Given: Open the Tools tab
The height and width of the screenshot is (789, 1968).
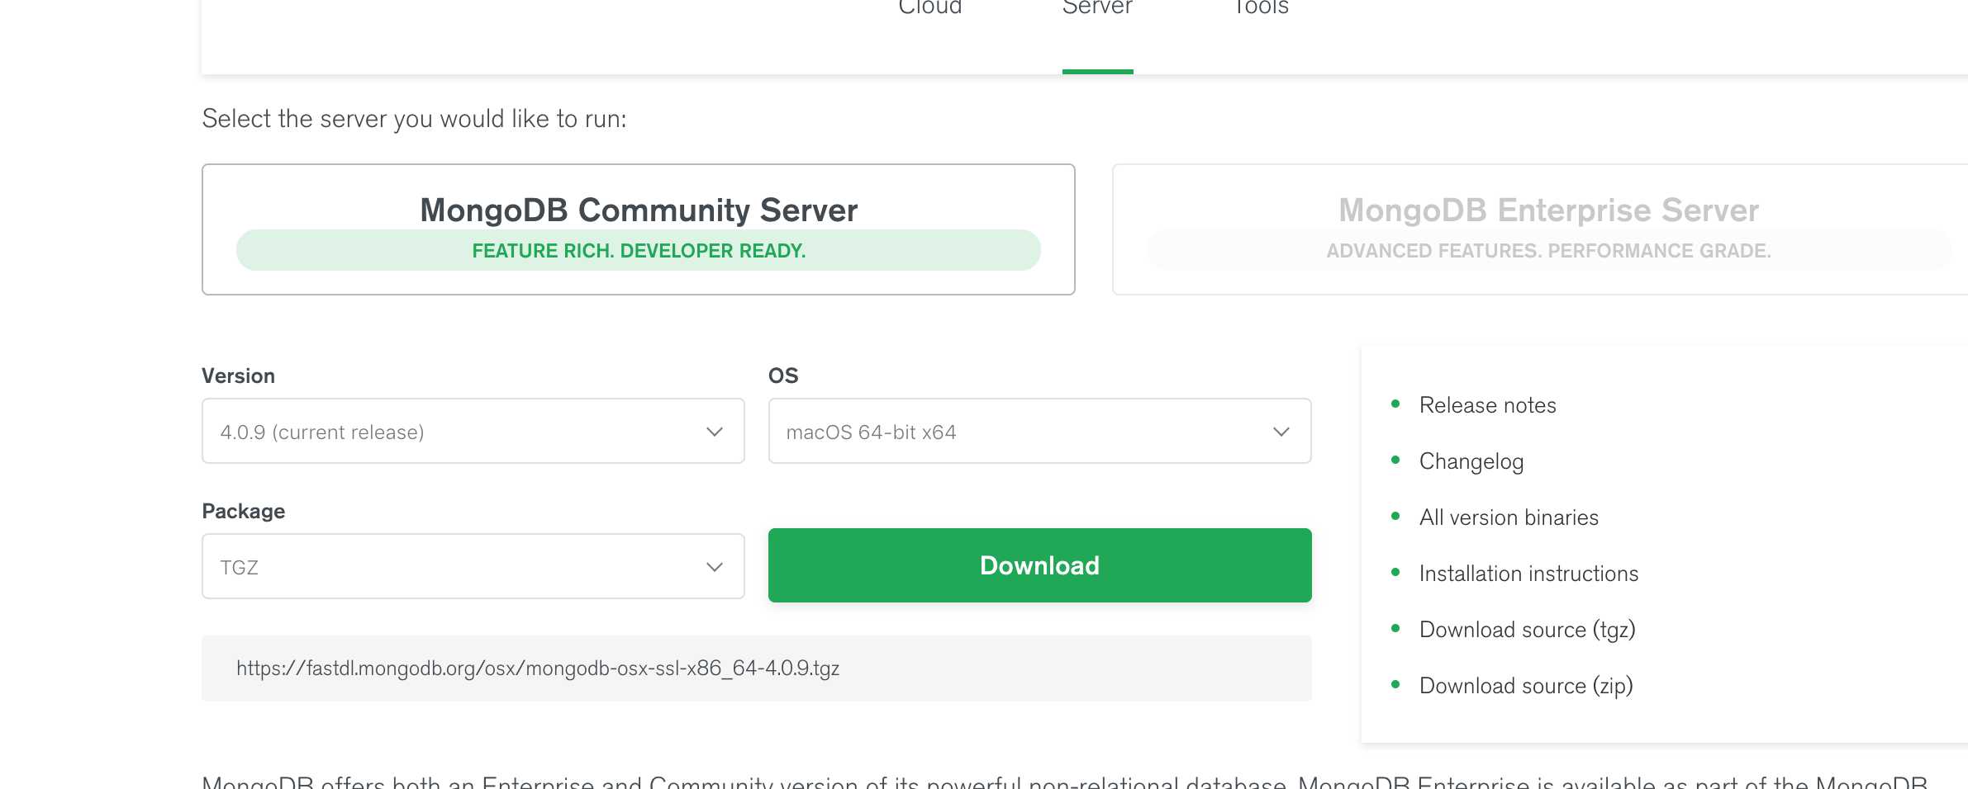Looking at the screenshot, I should coord(1261,7).
